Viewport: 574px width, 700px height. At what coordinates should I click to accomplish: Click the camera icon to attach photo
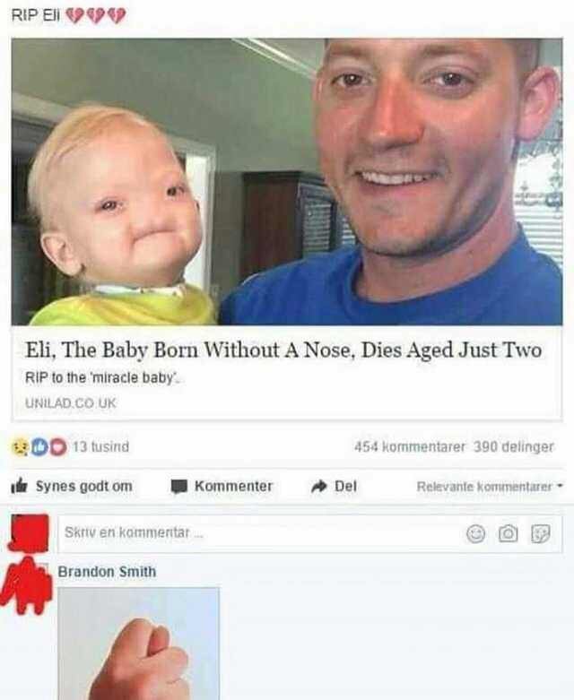(508, 533)
